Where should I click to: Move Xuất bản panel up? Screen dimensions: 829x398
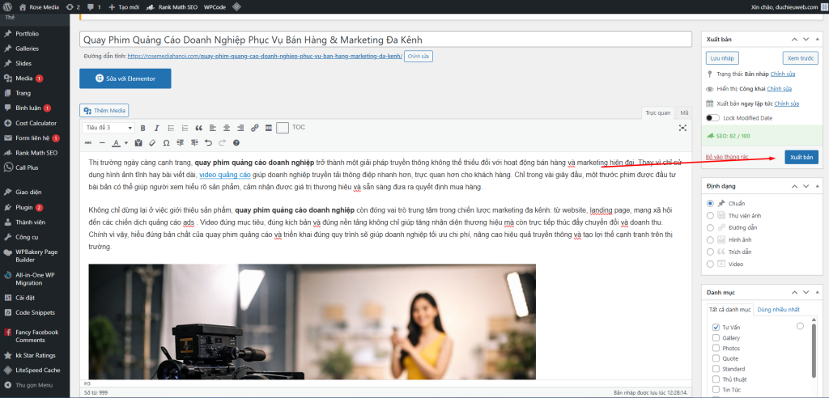tap(793, 40)
